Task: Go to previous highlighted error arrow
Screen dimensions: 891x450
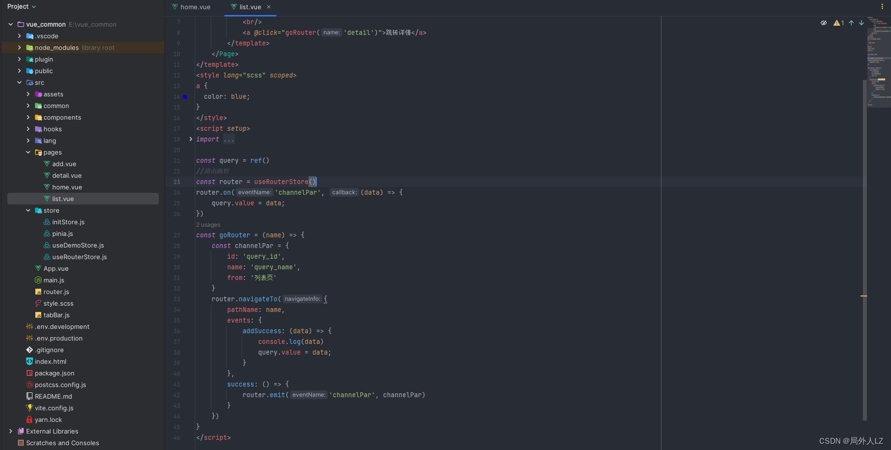Action: 851,23
